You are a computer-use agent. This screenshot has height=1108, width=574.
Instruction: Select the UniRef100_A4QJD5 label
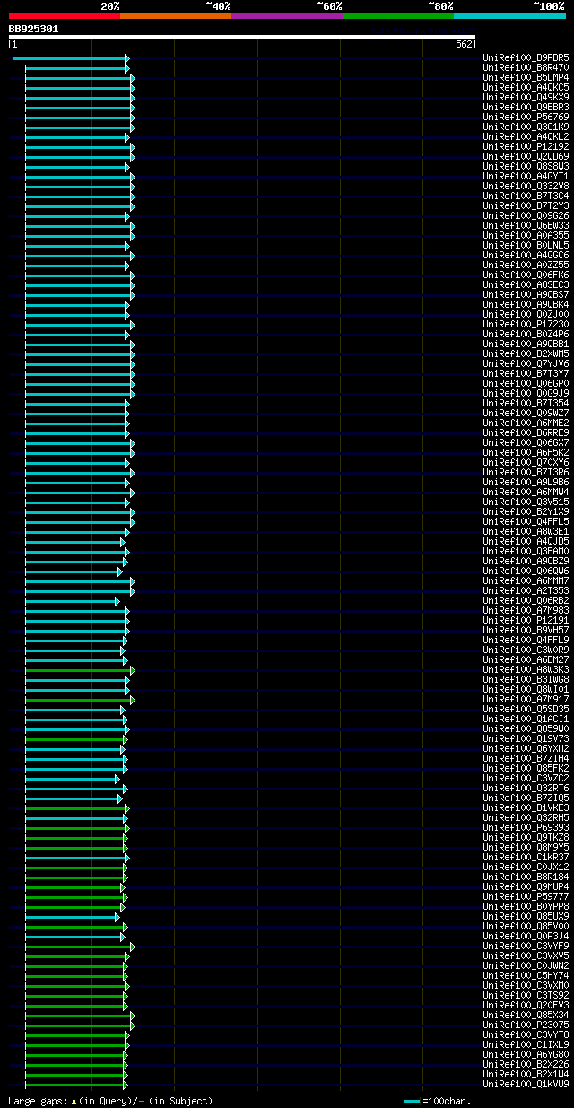526,541
